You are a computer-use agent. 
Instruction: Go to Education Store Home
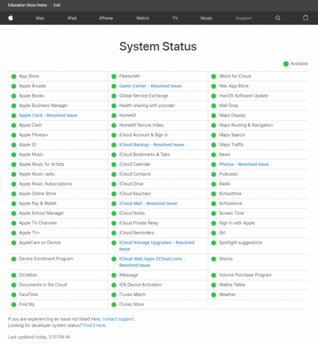(27, 5)
